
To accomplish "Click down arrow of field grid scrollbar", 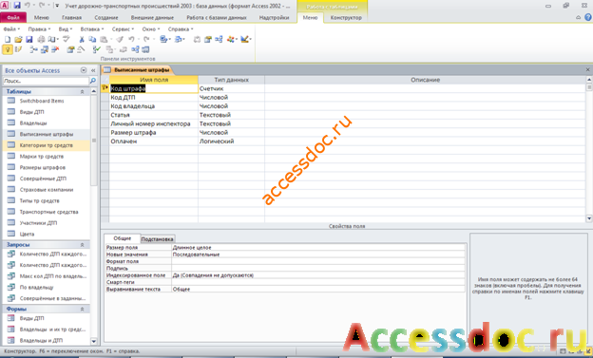I will (589, 218).
